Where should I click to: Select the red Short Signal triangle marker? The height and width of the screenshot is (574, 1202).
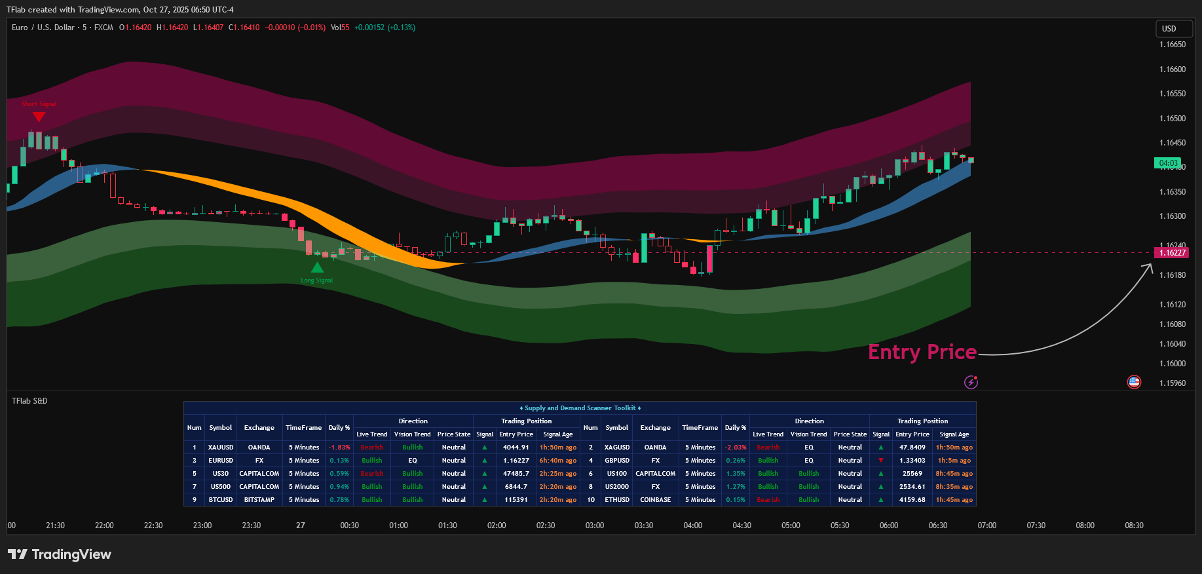tap(39, 117)
